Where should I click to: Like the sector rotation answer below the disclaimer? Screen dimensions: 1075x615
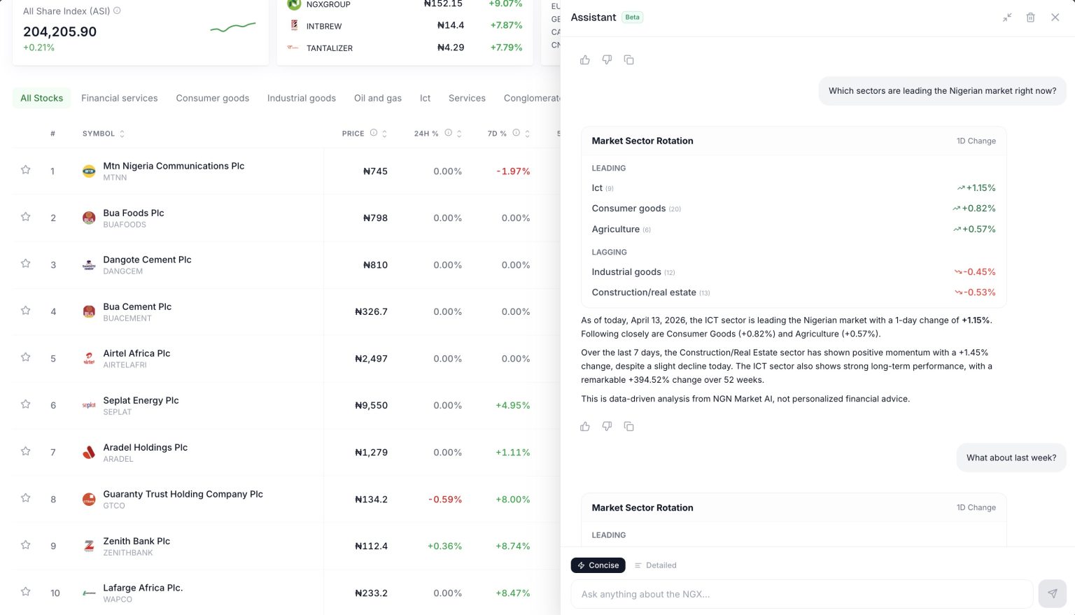[585, 426]
